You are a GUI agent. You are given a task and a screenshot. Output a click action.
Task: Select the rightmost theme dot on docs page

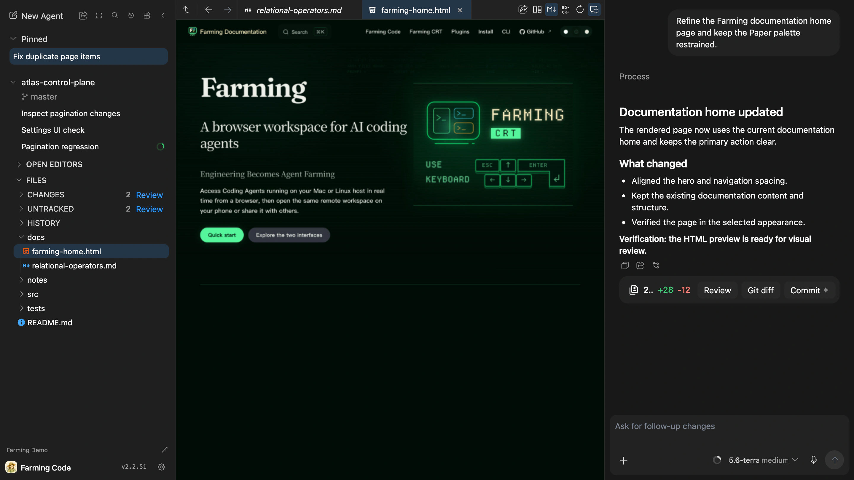pyautogui.click(x=587, y=32)
